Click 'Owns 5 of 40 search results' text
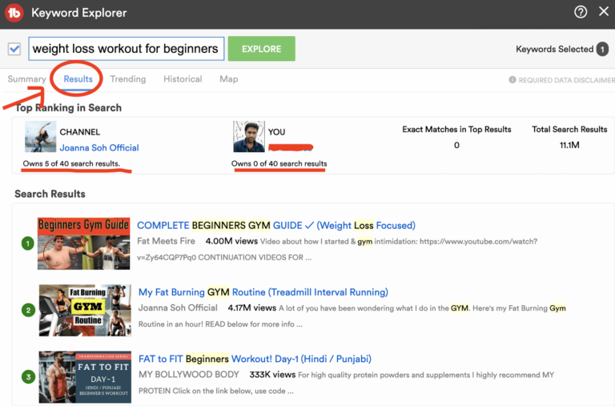The width and height of the screenshot is (615, 406). point(71,163)
